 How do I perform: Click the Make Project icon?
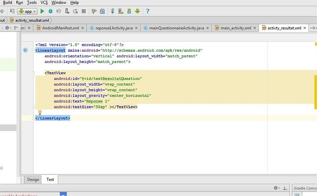pos(12,11)
